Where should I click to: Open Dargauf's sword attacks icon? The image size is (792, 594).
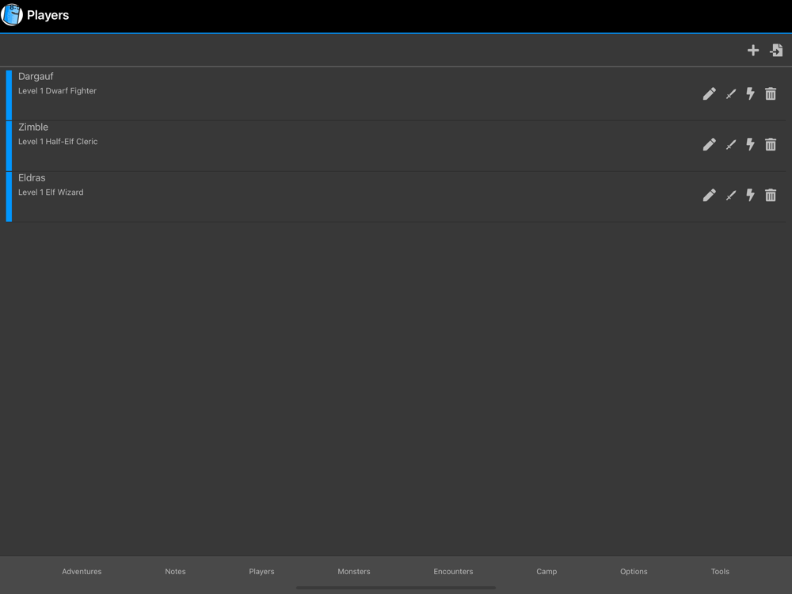pos(730,94)
